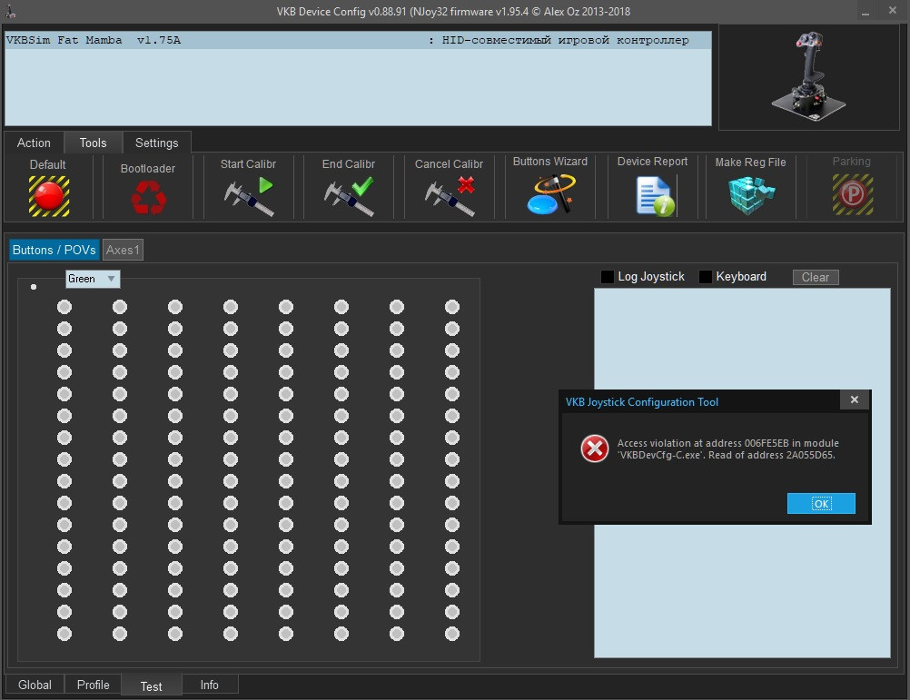Click the Make Reg File icon
The image size is (910, 700).
coord(750,194)
